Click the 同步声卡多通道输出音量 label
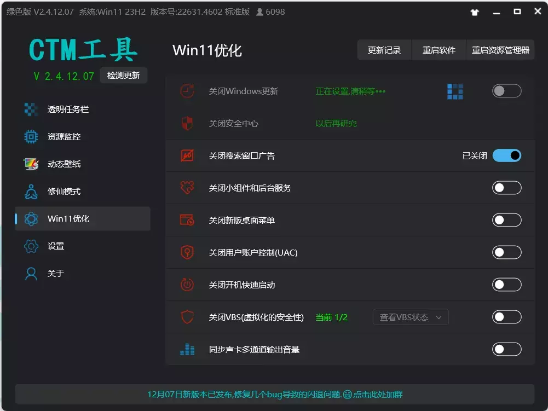 tap(254, 350)
